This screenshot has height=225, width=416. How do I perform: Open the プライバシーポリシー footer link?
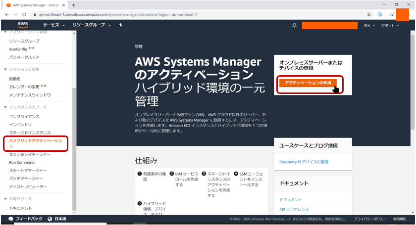(x=370, y=219)
